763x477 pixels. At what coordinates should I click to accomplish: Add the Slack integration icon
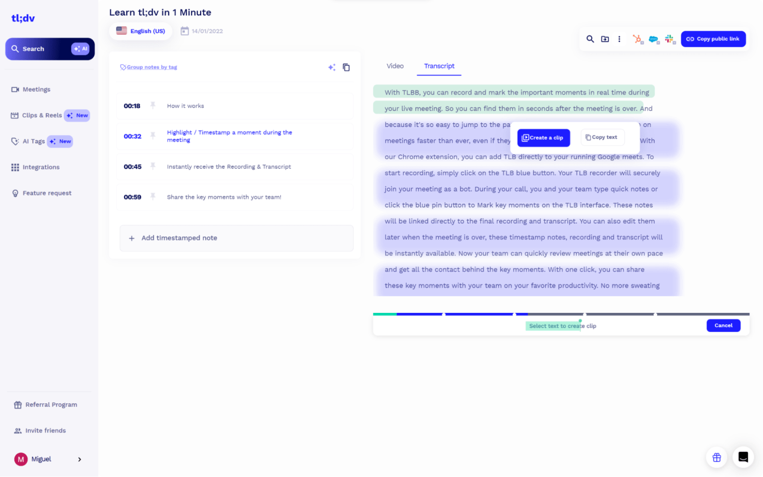pos(669,39)
